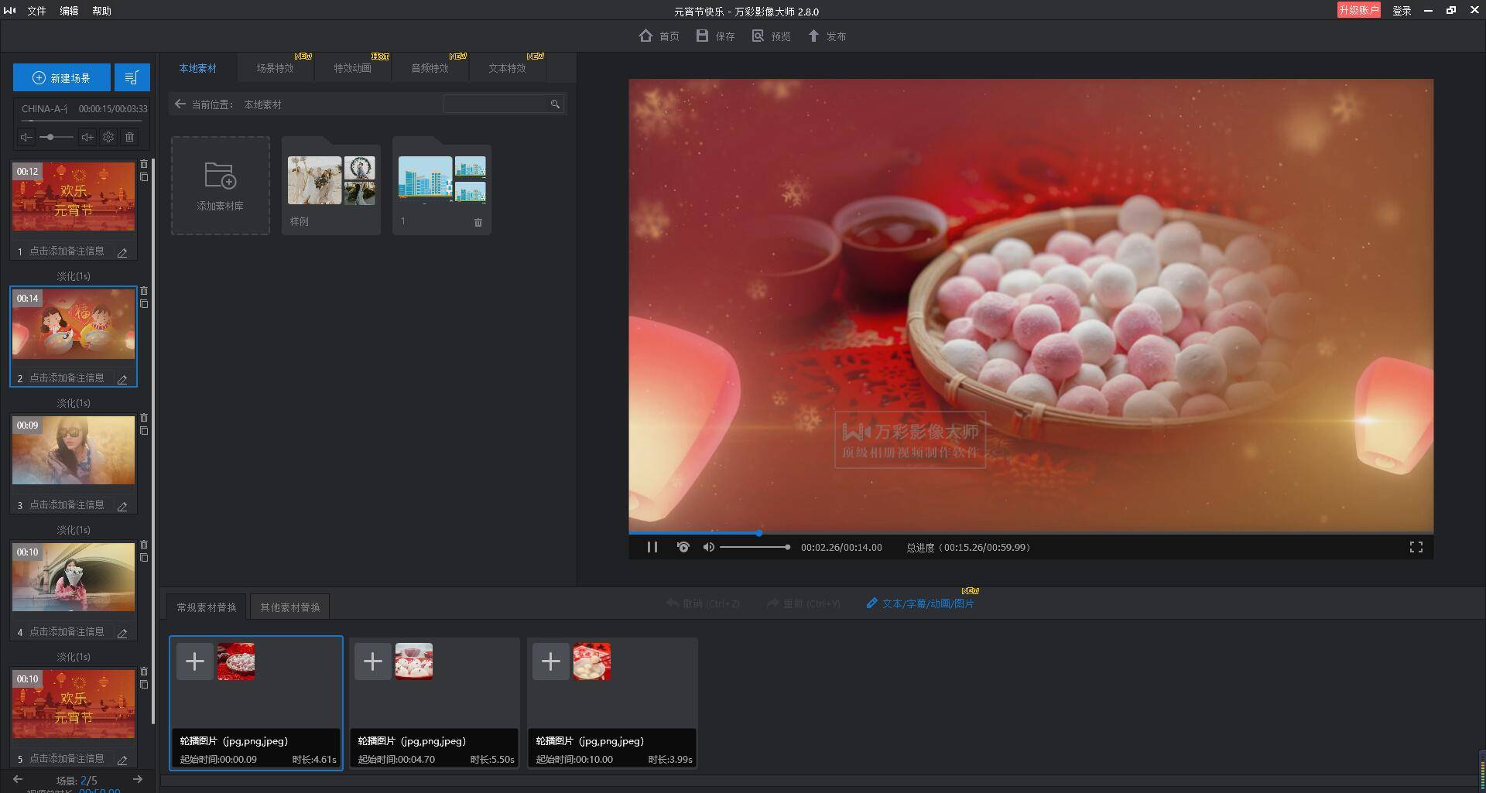Viewport: 1486px width, 793px height.
Task: Go to the next scene using right arrow
Action: pos(138,779)
